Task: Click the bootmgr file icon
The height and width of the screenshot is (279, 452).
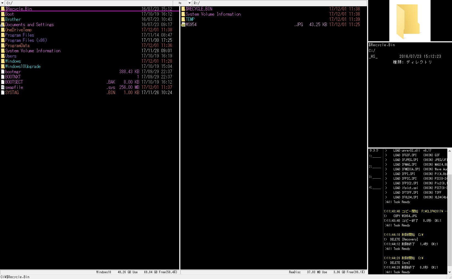Action: (3, 72)
